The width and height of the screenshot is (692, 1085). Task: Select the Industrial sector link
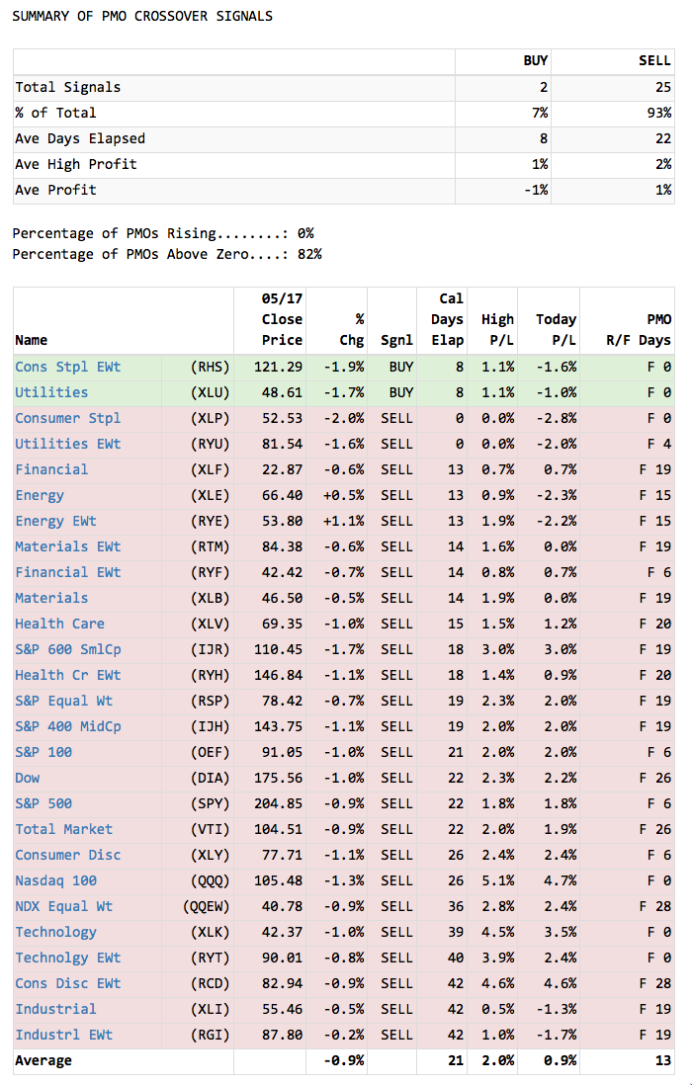(x=55, y=1009)
